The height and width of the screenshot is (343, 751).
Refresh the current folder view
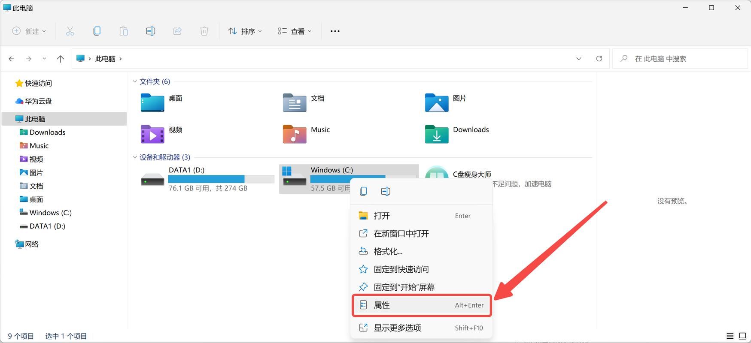(599, 59)
